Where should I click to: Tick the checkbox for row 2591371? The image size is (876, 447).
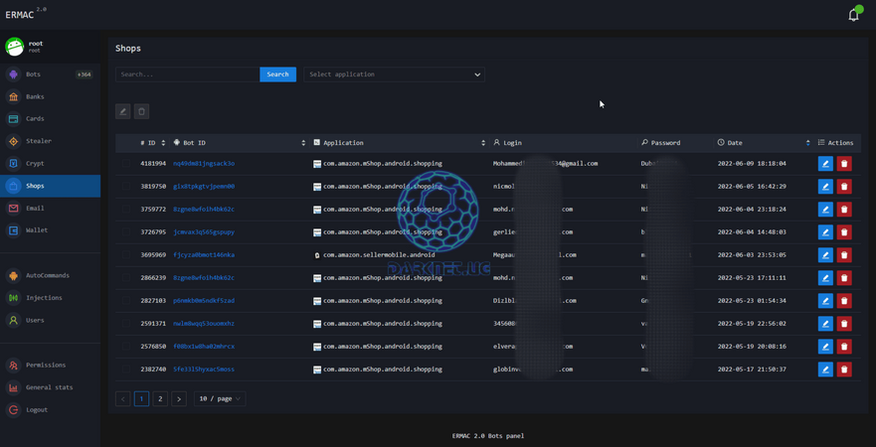point(126,324)
